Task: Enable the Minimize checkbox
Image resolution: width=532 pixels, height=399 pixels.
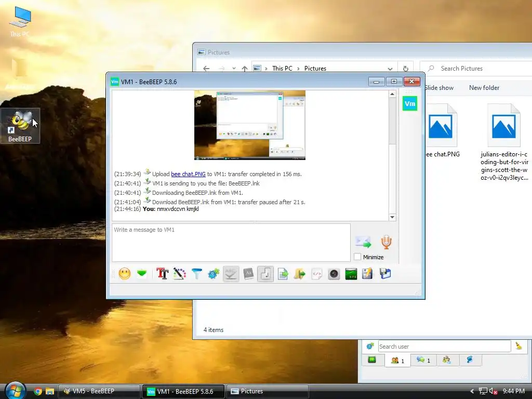Action: pos(357,257)
